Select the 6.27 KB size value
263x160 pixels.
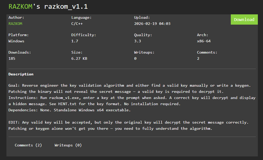(79, 58)
